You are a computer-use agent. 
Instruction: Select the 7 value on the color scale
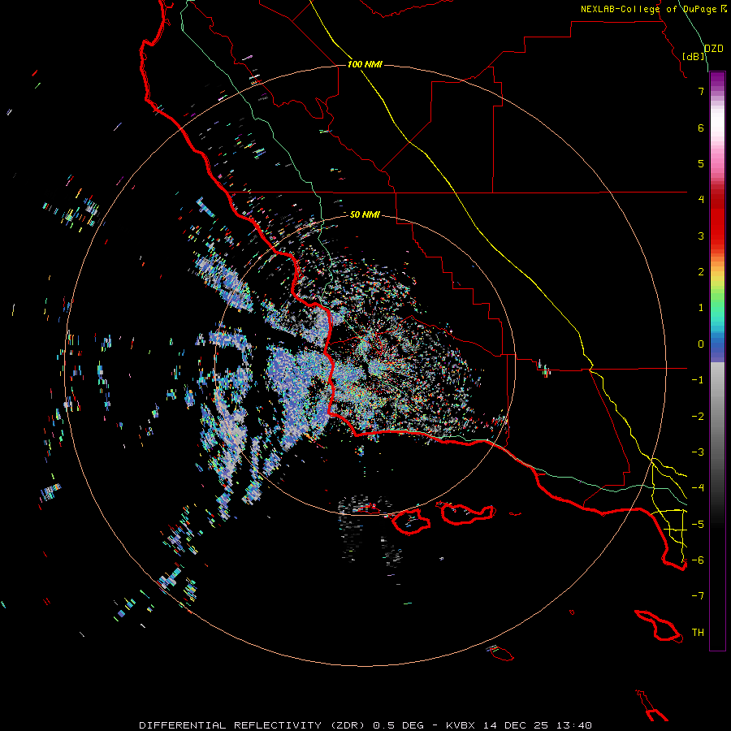(x=701, y=91)
